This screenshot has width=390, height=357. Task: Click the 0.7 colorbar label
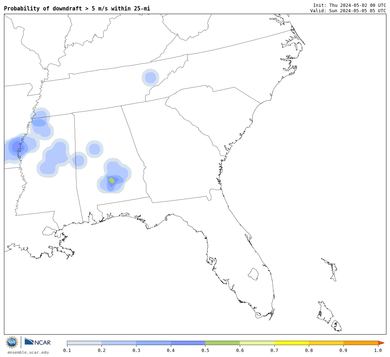coord(274,350)
